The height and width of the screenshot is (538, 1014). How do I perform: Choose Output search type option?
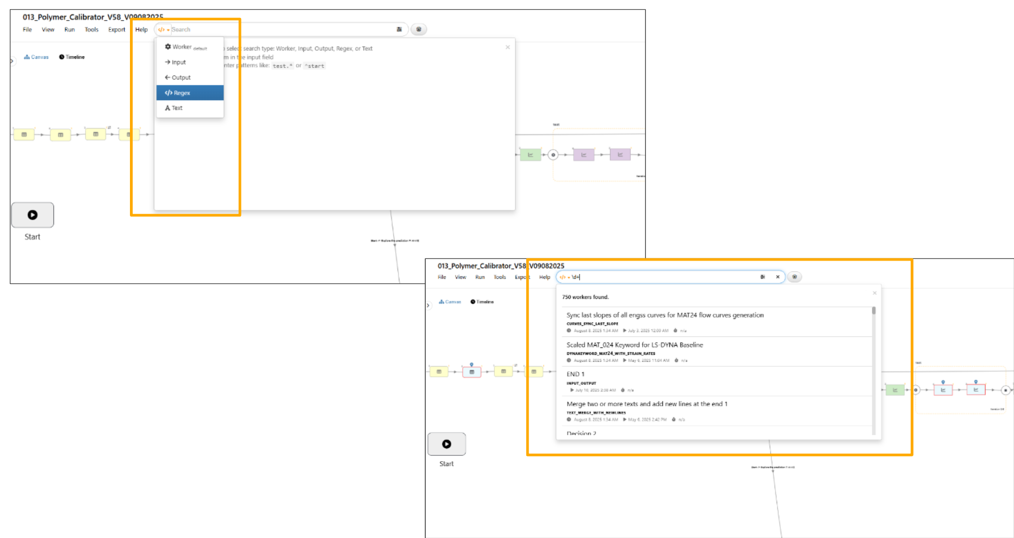pyautogui.click(x=190, y=77)
